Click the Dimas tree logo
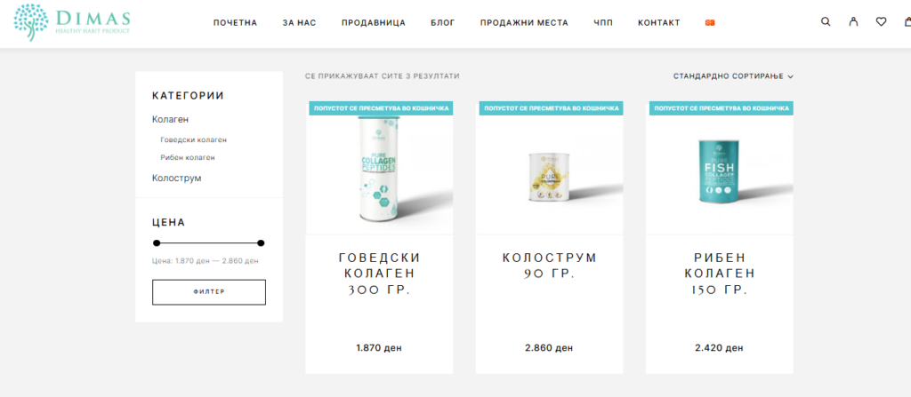 [72, 22]
